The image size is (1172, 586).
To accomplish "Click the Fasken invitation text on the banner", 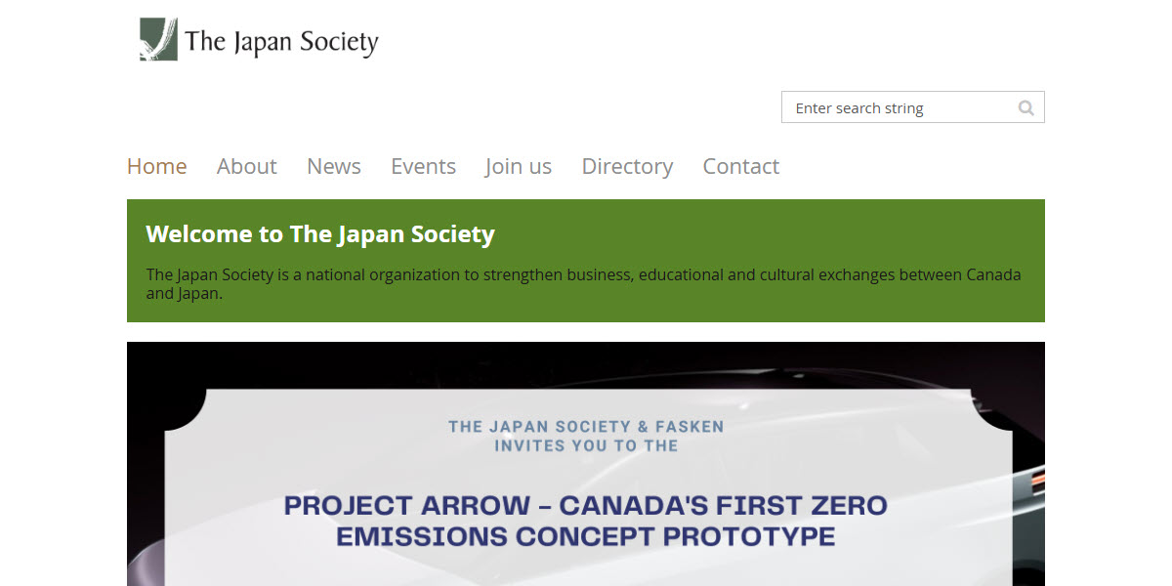I will coord(585,435).
